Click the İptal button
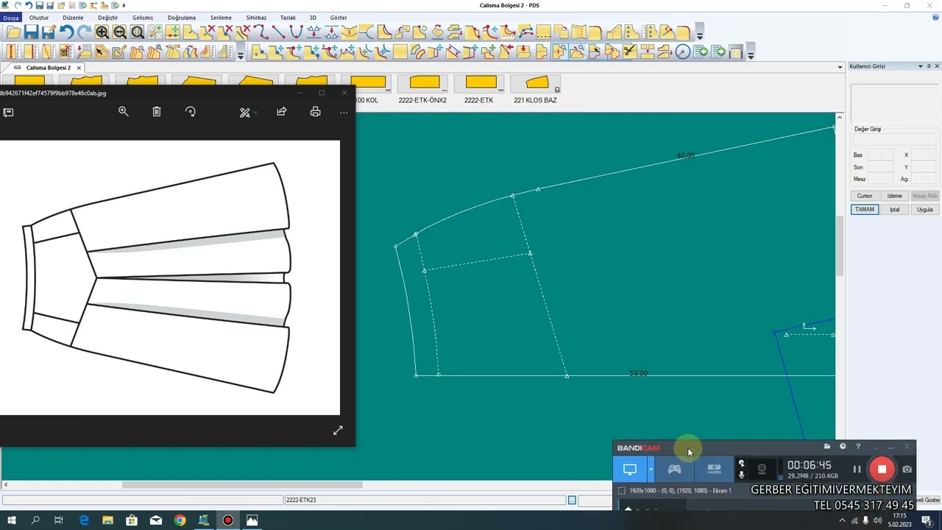Image resolution: width=942 pixels, height=530 pixels. pos(895,210)
